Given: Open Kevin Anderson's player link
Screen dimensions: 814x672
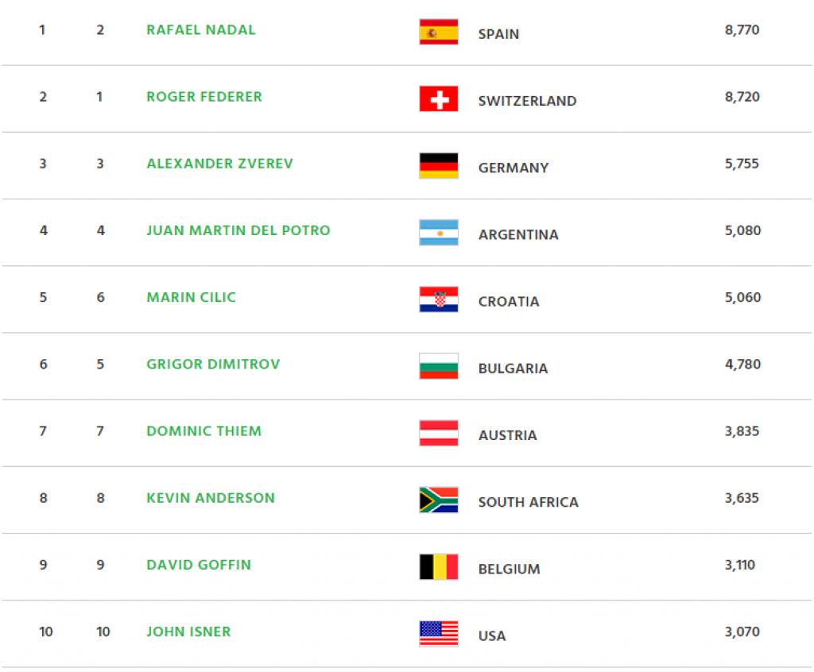Looking at the screenshot, I should click(211, 499).
